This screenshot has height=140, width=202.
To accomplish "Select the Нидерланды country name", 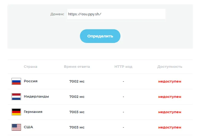I will tap(36, 97).
